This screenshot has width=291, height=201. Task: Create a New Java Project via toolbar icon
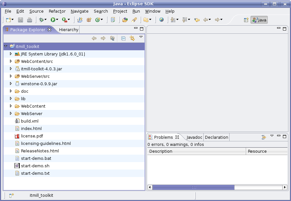click(x=80, y=20)
